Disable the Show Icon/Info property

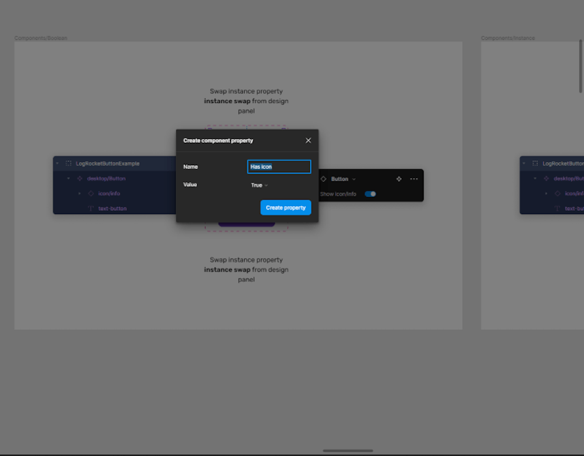click(370, 194)
